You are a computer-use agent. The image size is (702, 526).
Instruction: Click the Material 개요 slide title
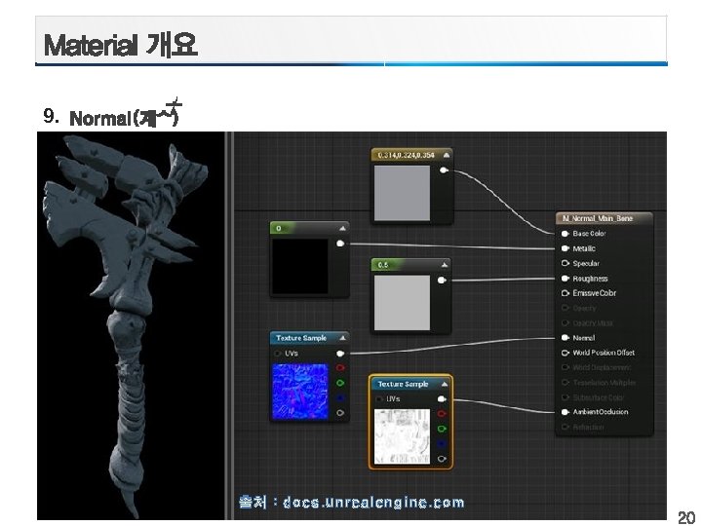(121, 45)
